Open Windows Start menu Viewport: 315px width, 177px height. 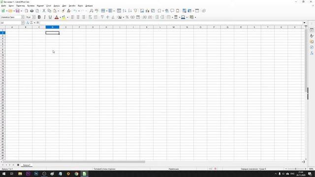click(4, 174)
